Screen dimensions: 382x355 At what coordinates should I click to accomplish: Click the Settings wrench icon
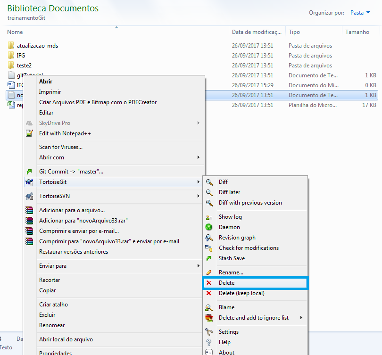click(x=209, y=332)
